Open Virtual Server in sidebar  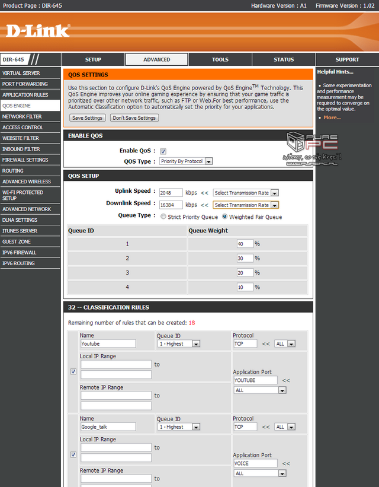pyautogui.click(x=30, y=73)
